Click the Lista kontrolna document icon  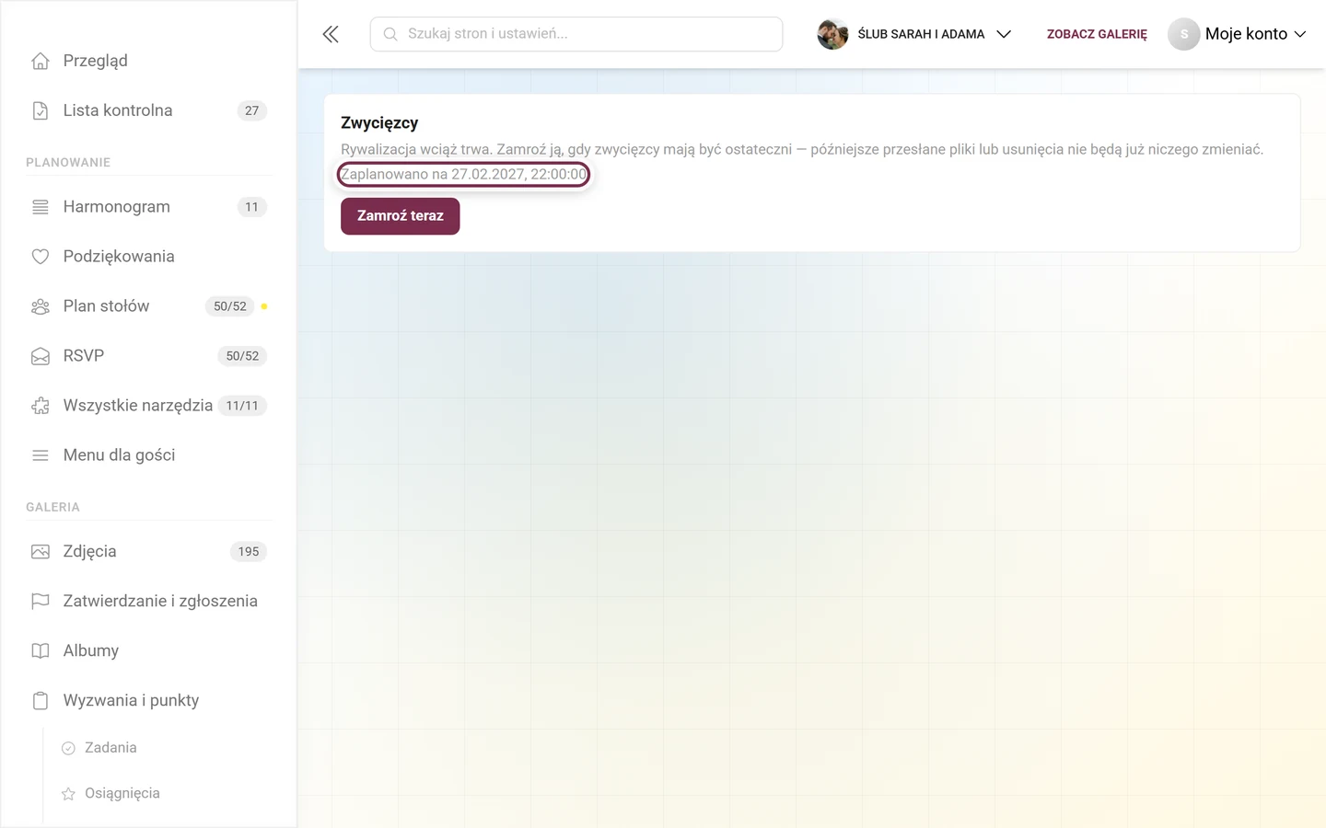coord(41,110)
